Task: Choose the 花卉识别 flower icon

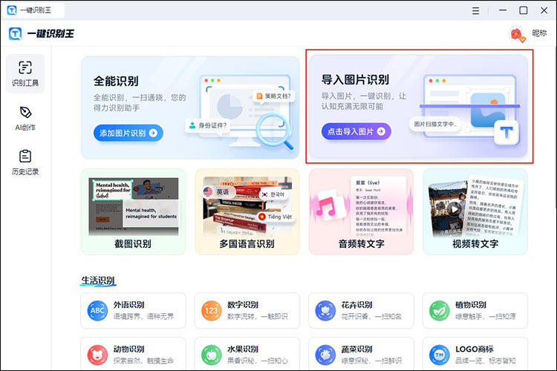Action: click(x=325, y=310)
